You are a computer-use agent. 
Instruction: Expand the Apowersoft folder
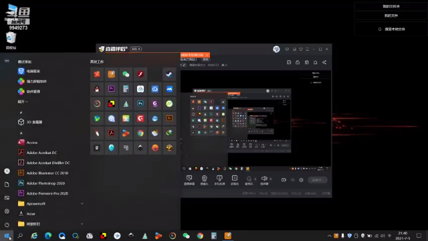pos(82,204)
